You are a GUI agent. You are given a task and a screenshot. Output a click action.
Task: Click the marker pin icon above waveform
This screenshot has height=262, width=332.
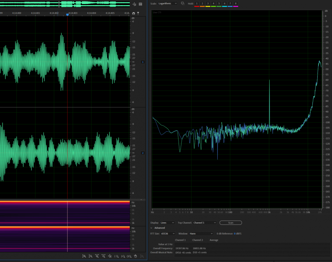click(138, 13)
